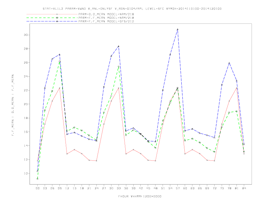The height and width of the screenshot is (205, 266).
Task: Click x-axis tick label 39
Action: (x=133, y=188)
